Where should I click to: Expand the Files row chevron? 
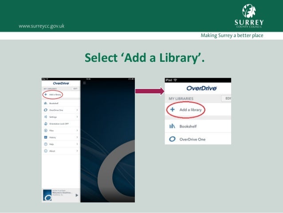(x=77, y=130)
